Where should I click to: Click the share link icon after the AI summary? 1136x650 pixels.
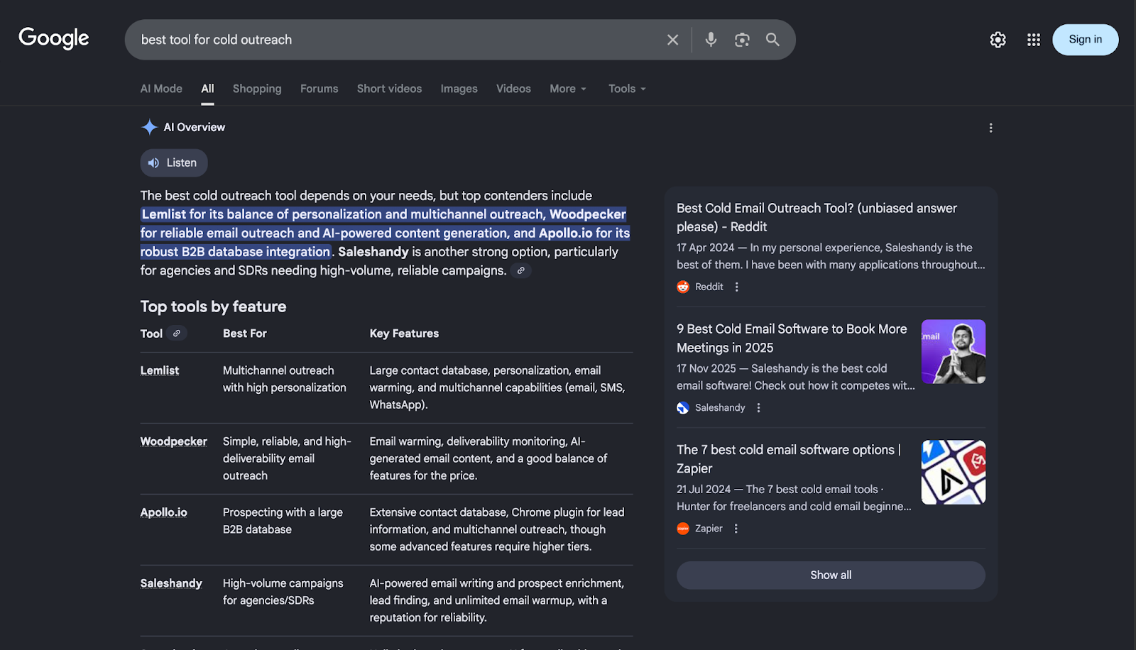[x=521, y=270]
